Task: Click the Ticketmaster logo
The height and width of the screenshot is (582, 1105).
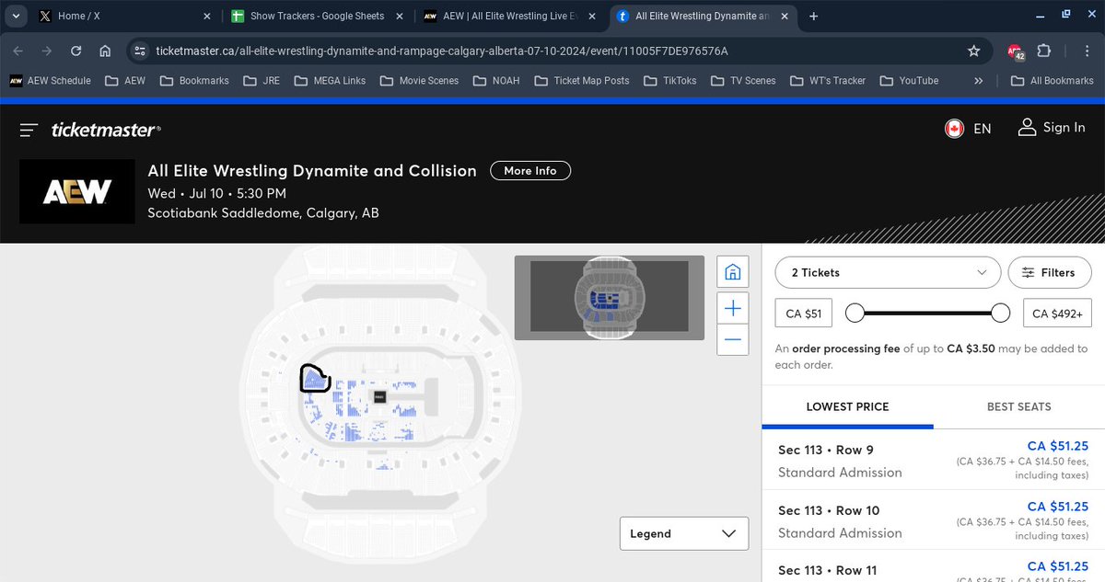Action: pyautogui.click(x=106, y=130)
